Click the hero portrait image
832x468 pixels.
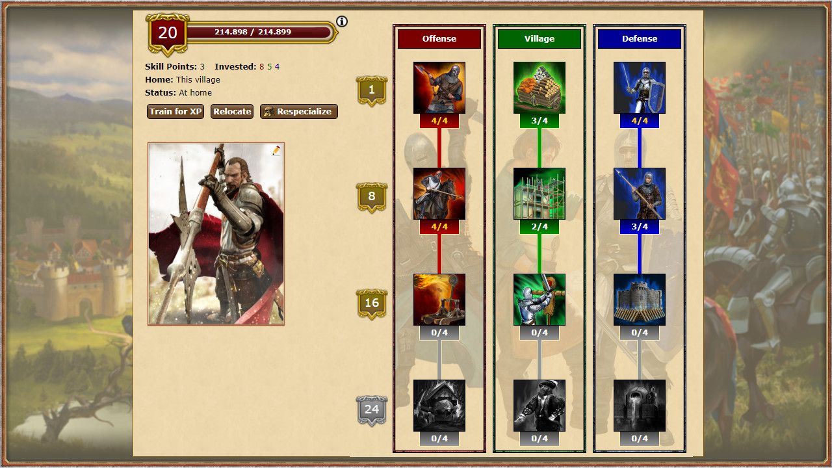click(x=216, y=234)
